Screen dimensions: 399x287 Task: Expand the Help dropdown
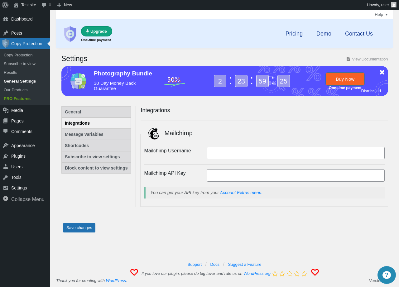(381, 14)
